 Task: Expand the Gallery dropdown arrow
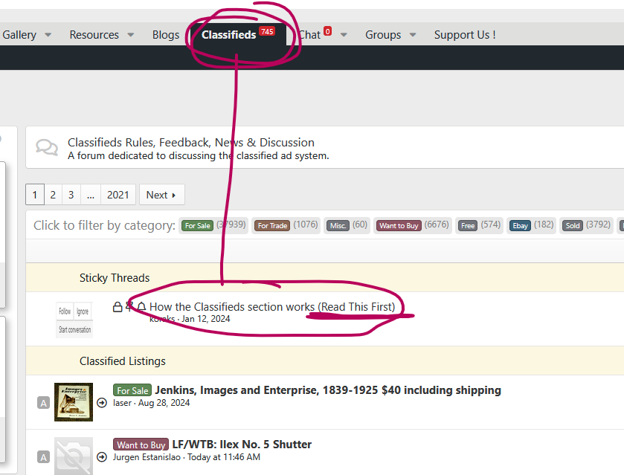48,35
